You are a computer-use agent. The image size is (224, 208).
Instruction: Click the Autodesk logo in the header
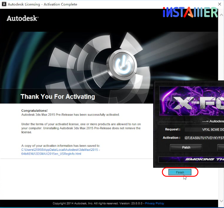pyautogui.click(x=23, y=18)
